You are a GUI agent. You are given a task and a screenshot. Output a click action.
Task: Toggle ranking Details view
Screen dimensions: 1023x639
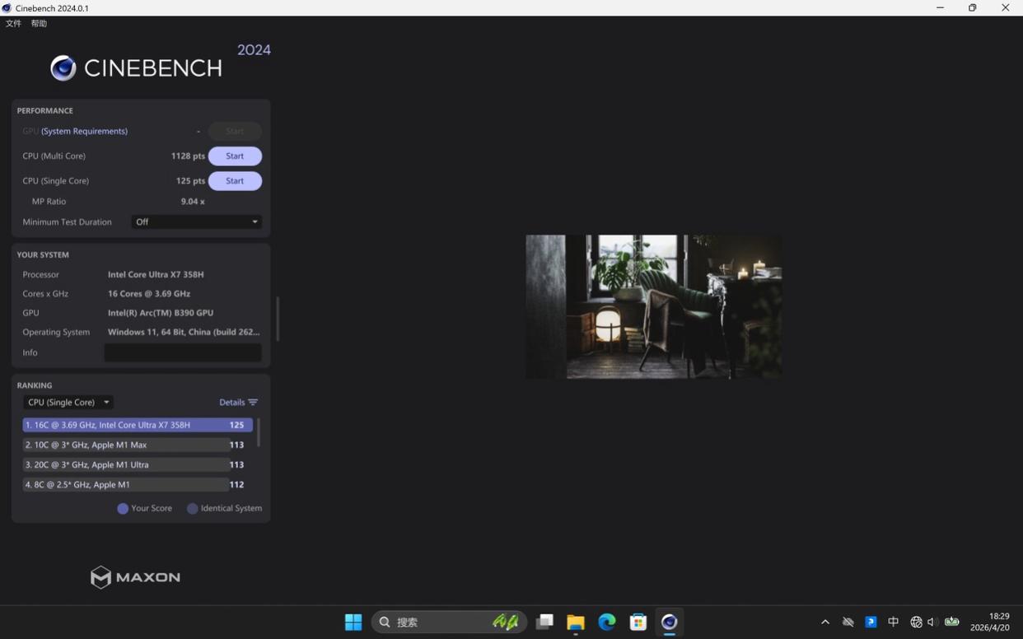click(238, 402)
